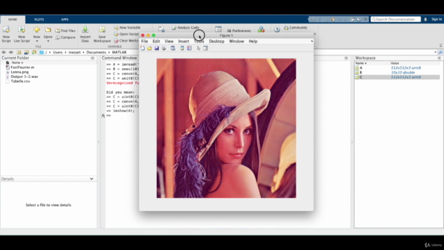Click Open Property Inspector icon
Image resolution: width=444 pixels, height=250 pixels.
click(206, 49)
